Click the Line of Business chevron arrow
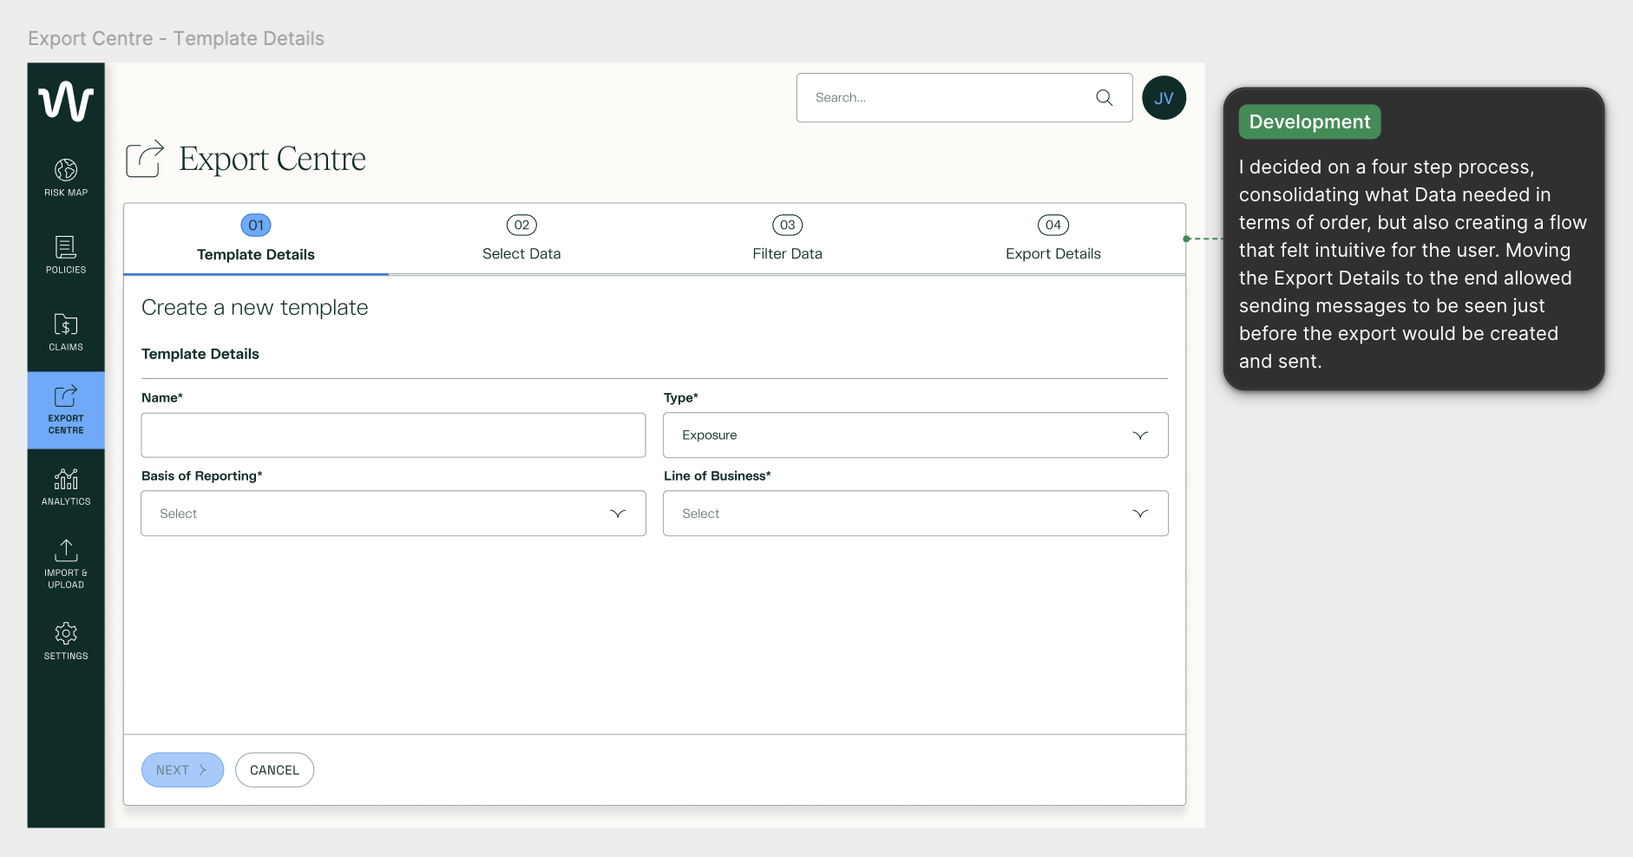 pos(1140,514)
